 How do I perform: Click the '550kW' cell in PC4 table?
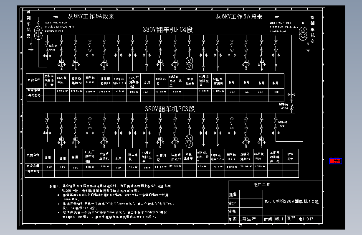(x=91, y=92)
